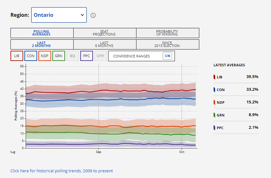Screen dimensions: 271x178
Task: Click the 55 value on y-axis
Action: 22,66
